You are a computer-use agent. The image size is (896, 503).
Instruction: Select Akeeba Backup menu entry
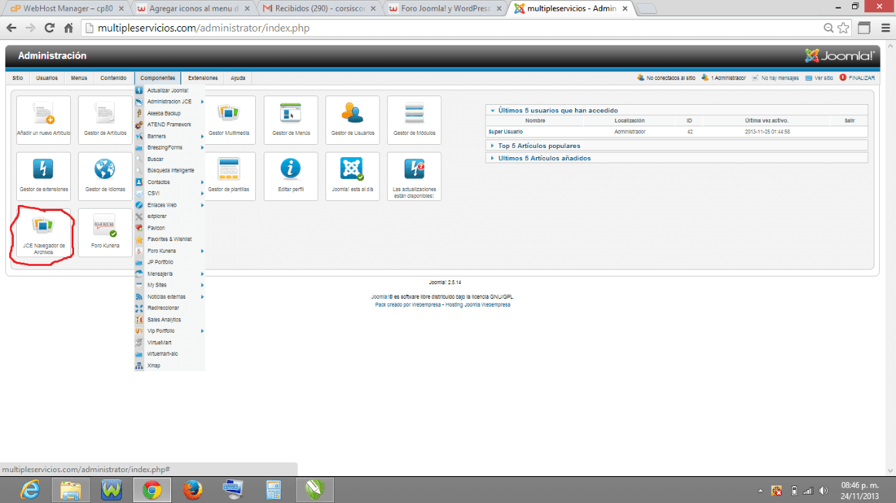(x=169, y=113)
